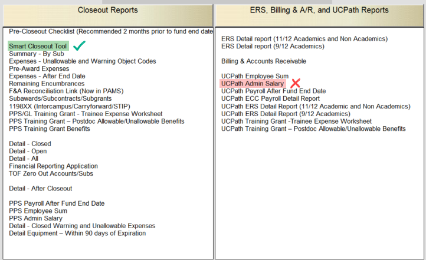Click the ERS, Billing & A/R, and UCPath Reports header

[319, 15]
